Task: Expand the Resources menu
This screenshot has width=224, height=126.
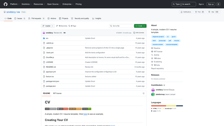Action: (x=39, y=4)
